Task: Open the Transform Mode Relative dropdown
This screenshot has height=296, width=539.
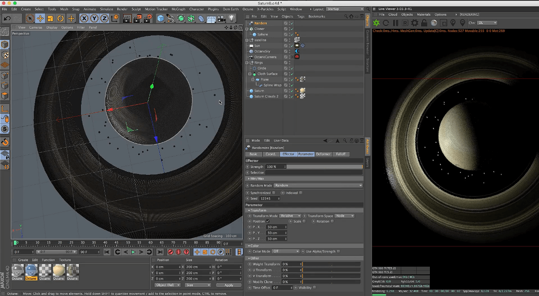Action: pyautogui.click(x=290, y=216)
